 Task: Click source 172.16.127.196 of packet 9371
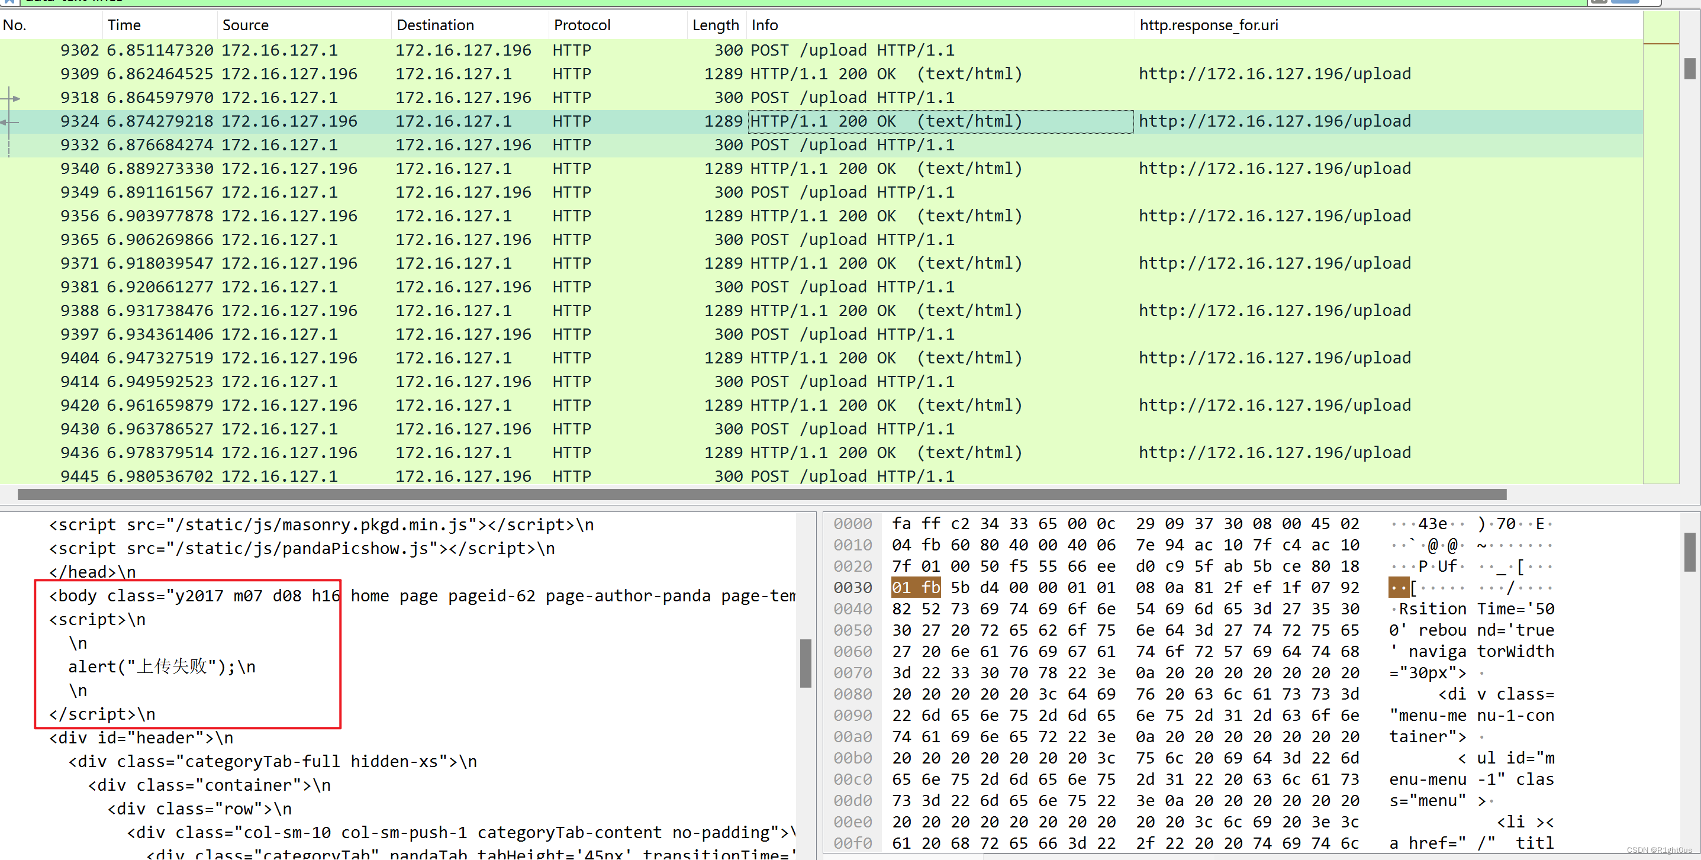[x=289, y=263]
